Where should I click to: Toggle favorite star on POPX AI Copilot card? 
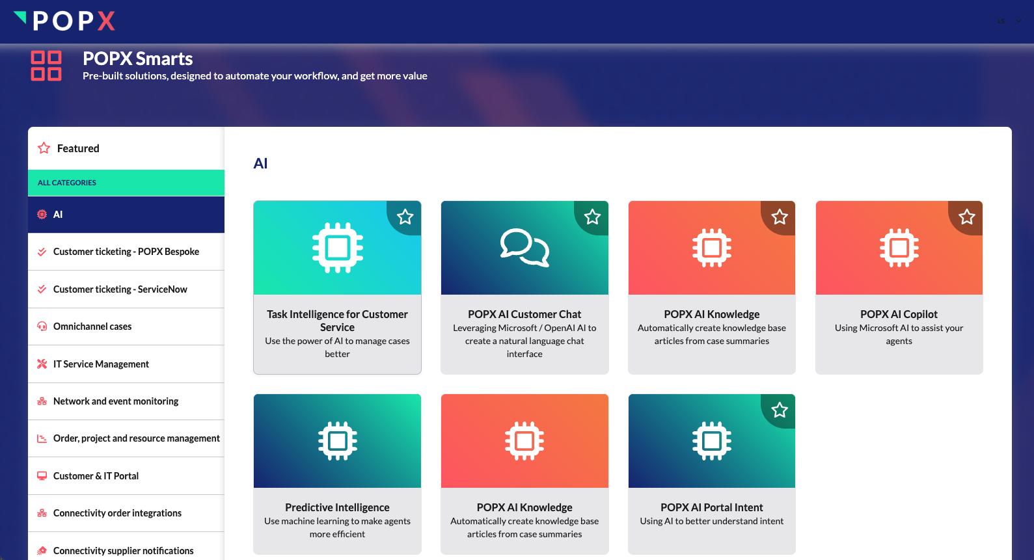pos(967,217)
